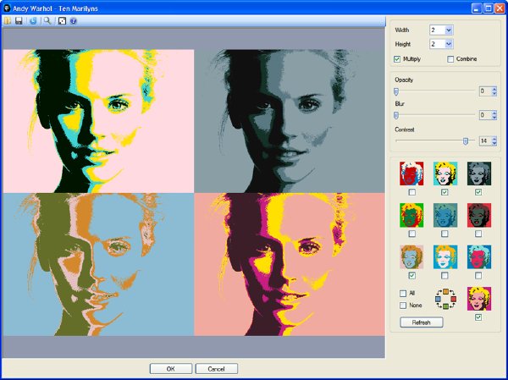Click the blue-background olive preview panel
The height and width of the screenshot is (380, 508).
coord(98,264)
